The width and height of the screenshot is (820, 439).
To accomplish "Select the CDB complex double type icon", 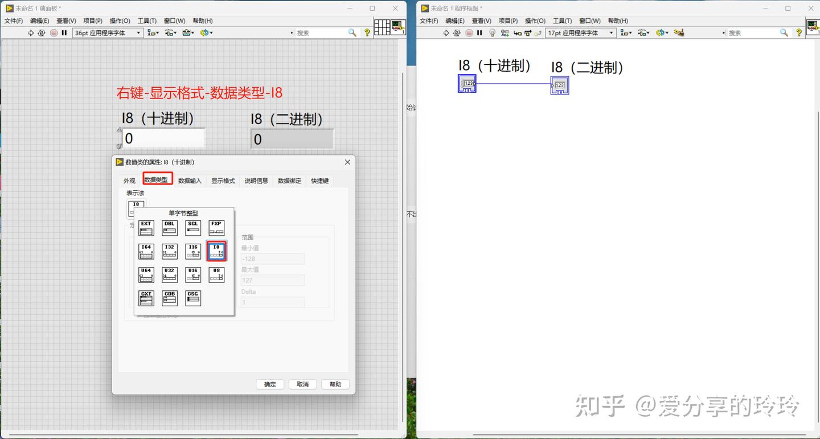I will point(170,298).
